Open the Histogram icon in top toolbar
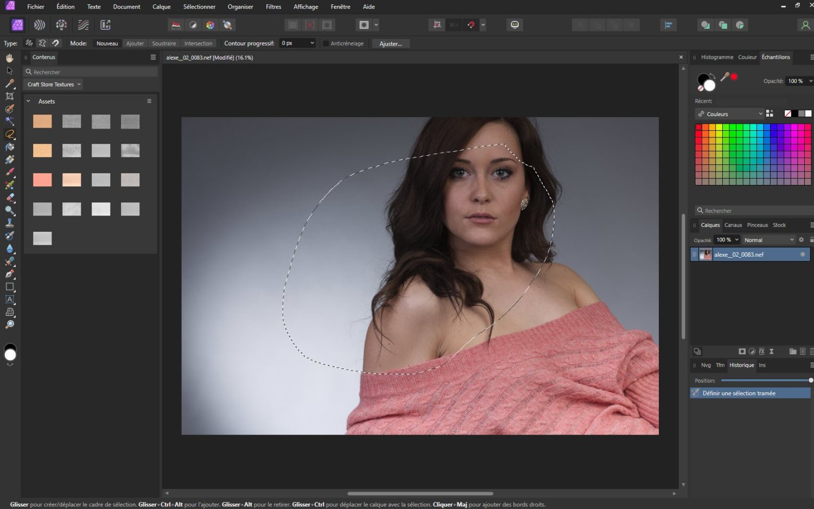 pyautogui.click(x=176, y=25)
